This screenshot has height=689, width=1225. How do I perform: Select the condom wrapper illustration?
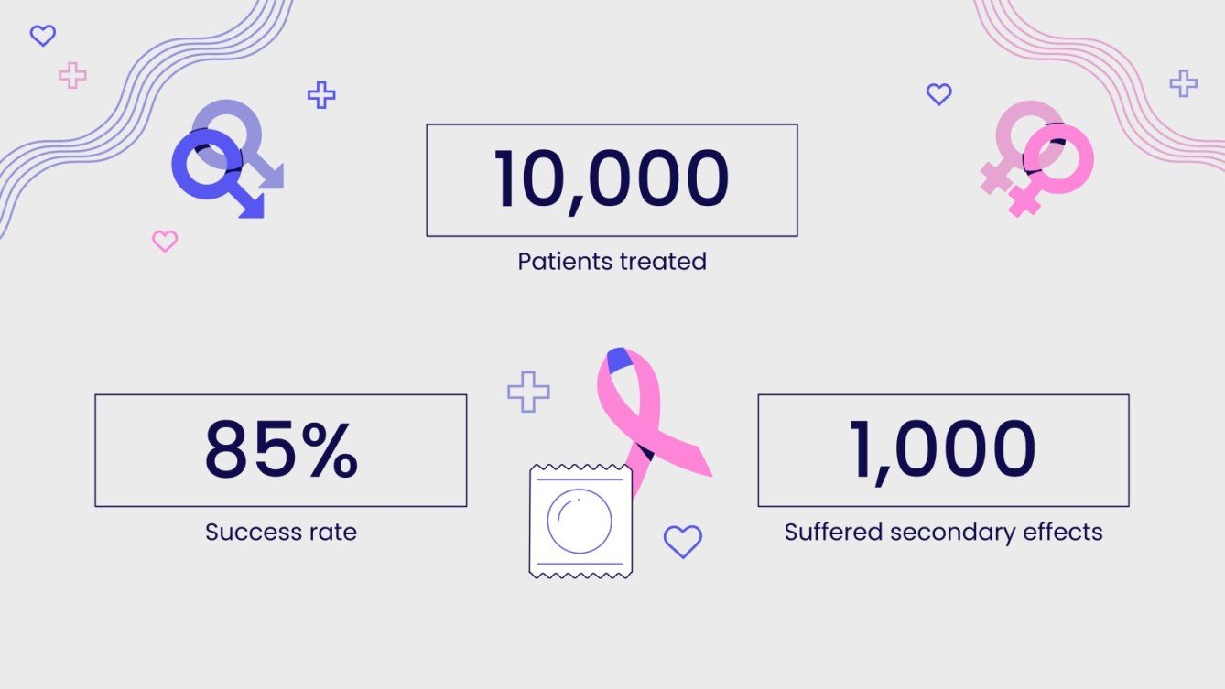click(580, 522)
